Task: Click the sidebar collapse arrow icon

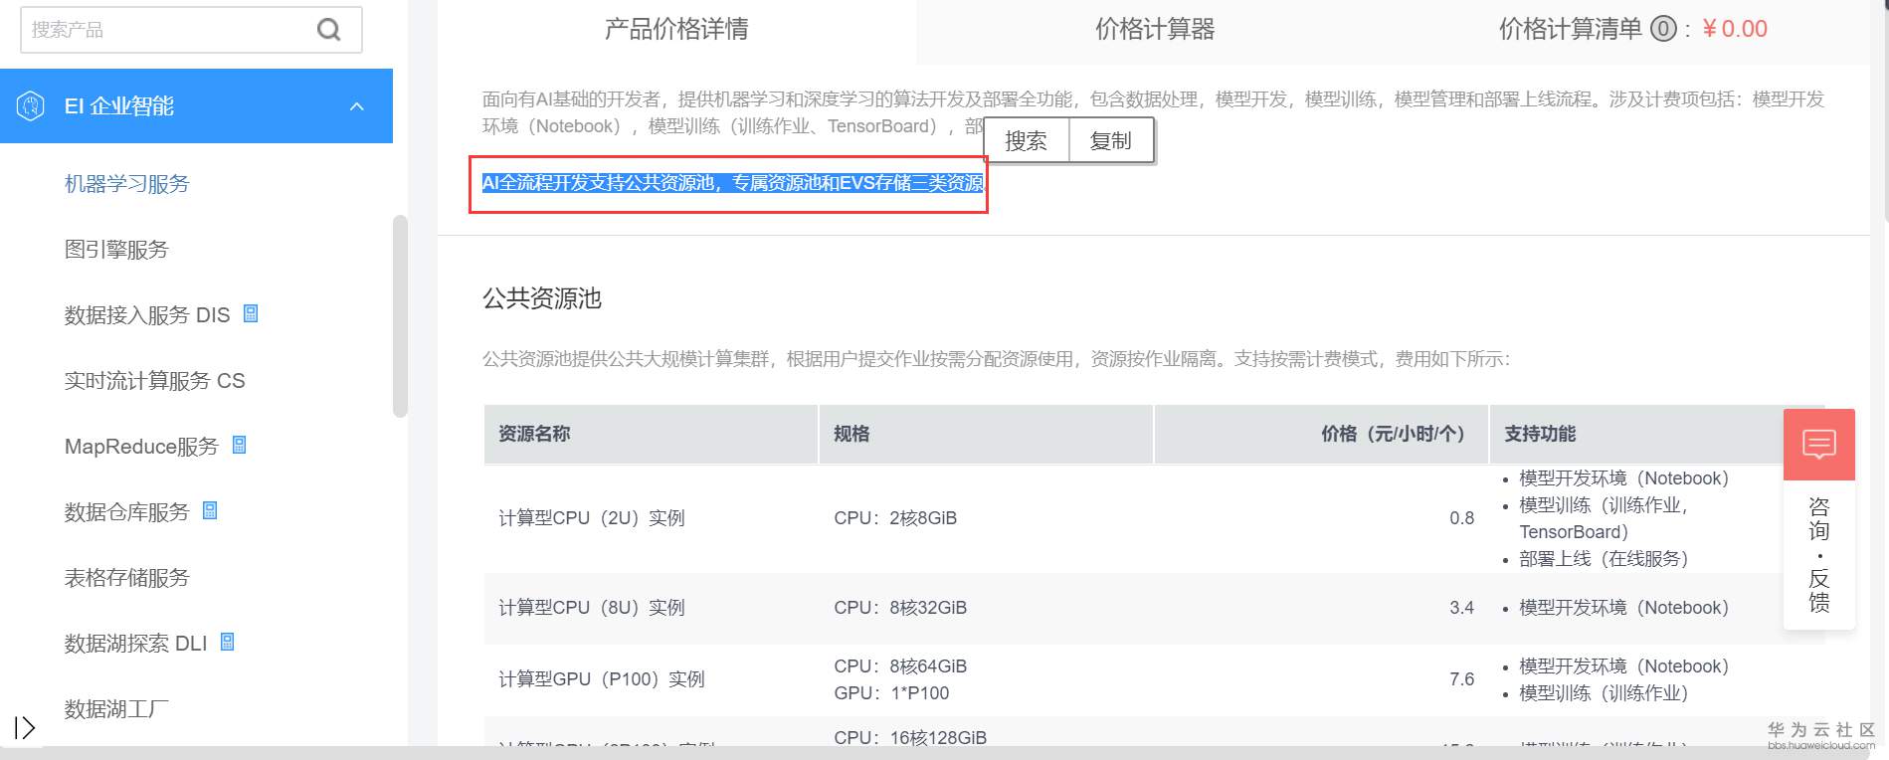Action: tap(25, 728)
